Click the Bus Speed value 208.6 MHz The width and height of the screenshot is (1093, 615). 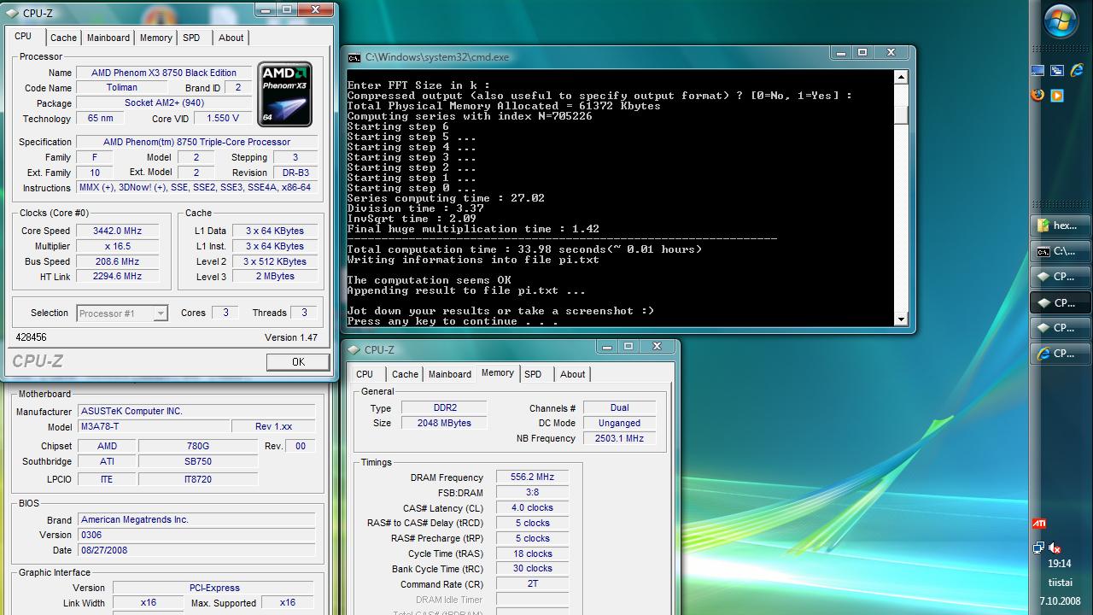tap(117, 261)
